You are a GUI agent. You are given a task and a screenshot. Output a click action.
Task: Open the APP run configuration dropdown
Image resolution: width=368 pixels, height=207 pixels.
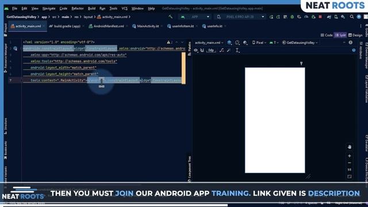194,17
